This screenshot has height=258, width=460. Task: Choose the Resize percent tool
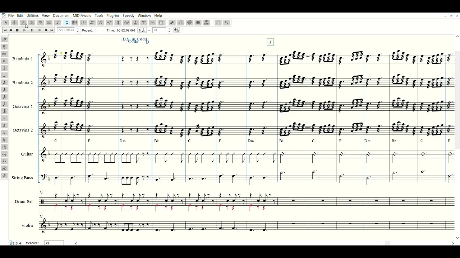pyautogui.click(x=152, y=23)
